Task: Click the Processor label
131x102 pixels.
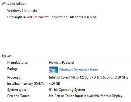Action: coord(15,77)
